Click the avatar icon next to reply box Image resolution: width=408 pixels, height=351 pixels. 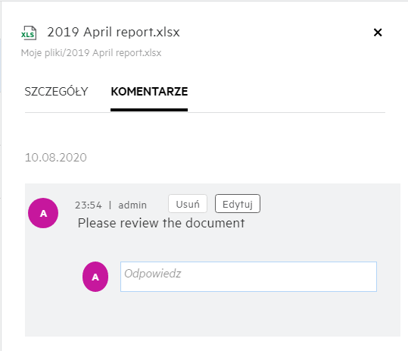[x=95, y=277]
